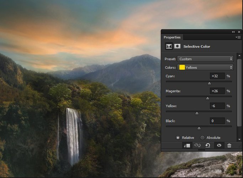
Task: Clip adjustment to layer below icon
Action: pyautogui.click(x=187, y=145)
